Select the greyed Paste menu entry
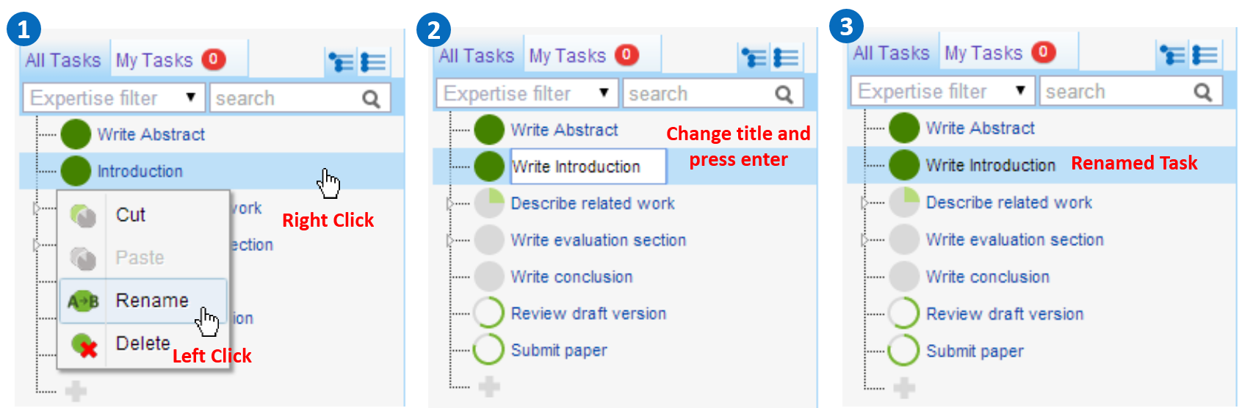This screenshot has height=408, width=1242. pyautogui.click(x=140, y=258)
